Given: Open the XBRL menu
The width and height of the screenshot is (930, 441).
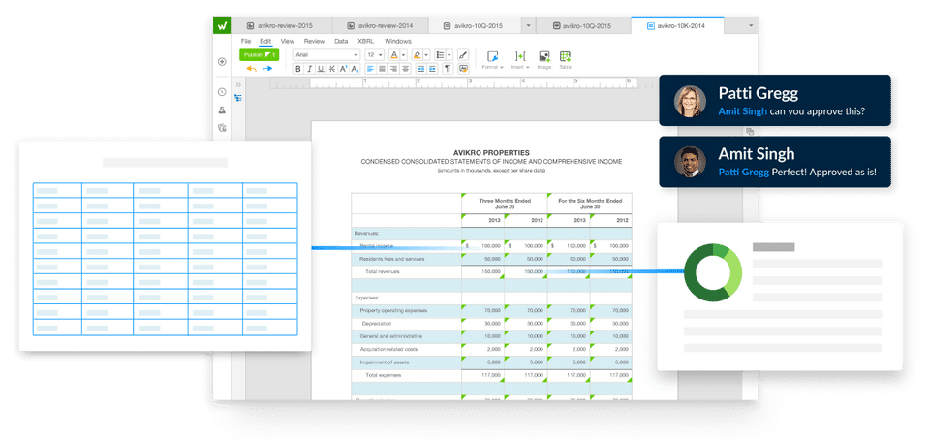Looking at the screenshot, I should pyautogui.click(x=366, y=41).
